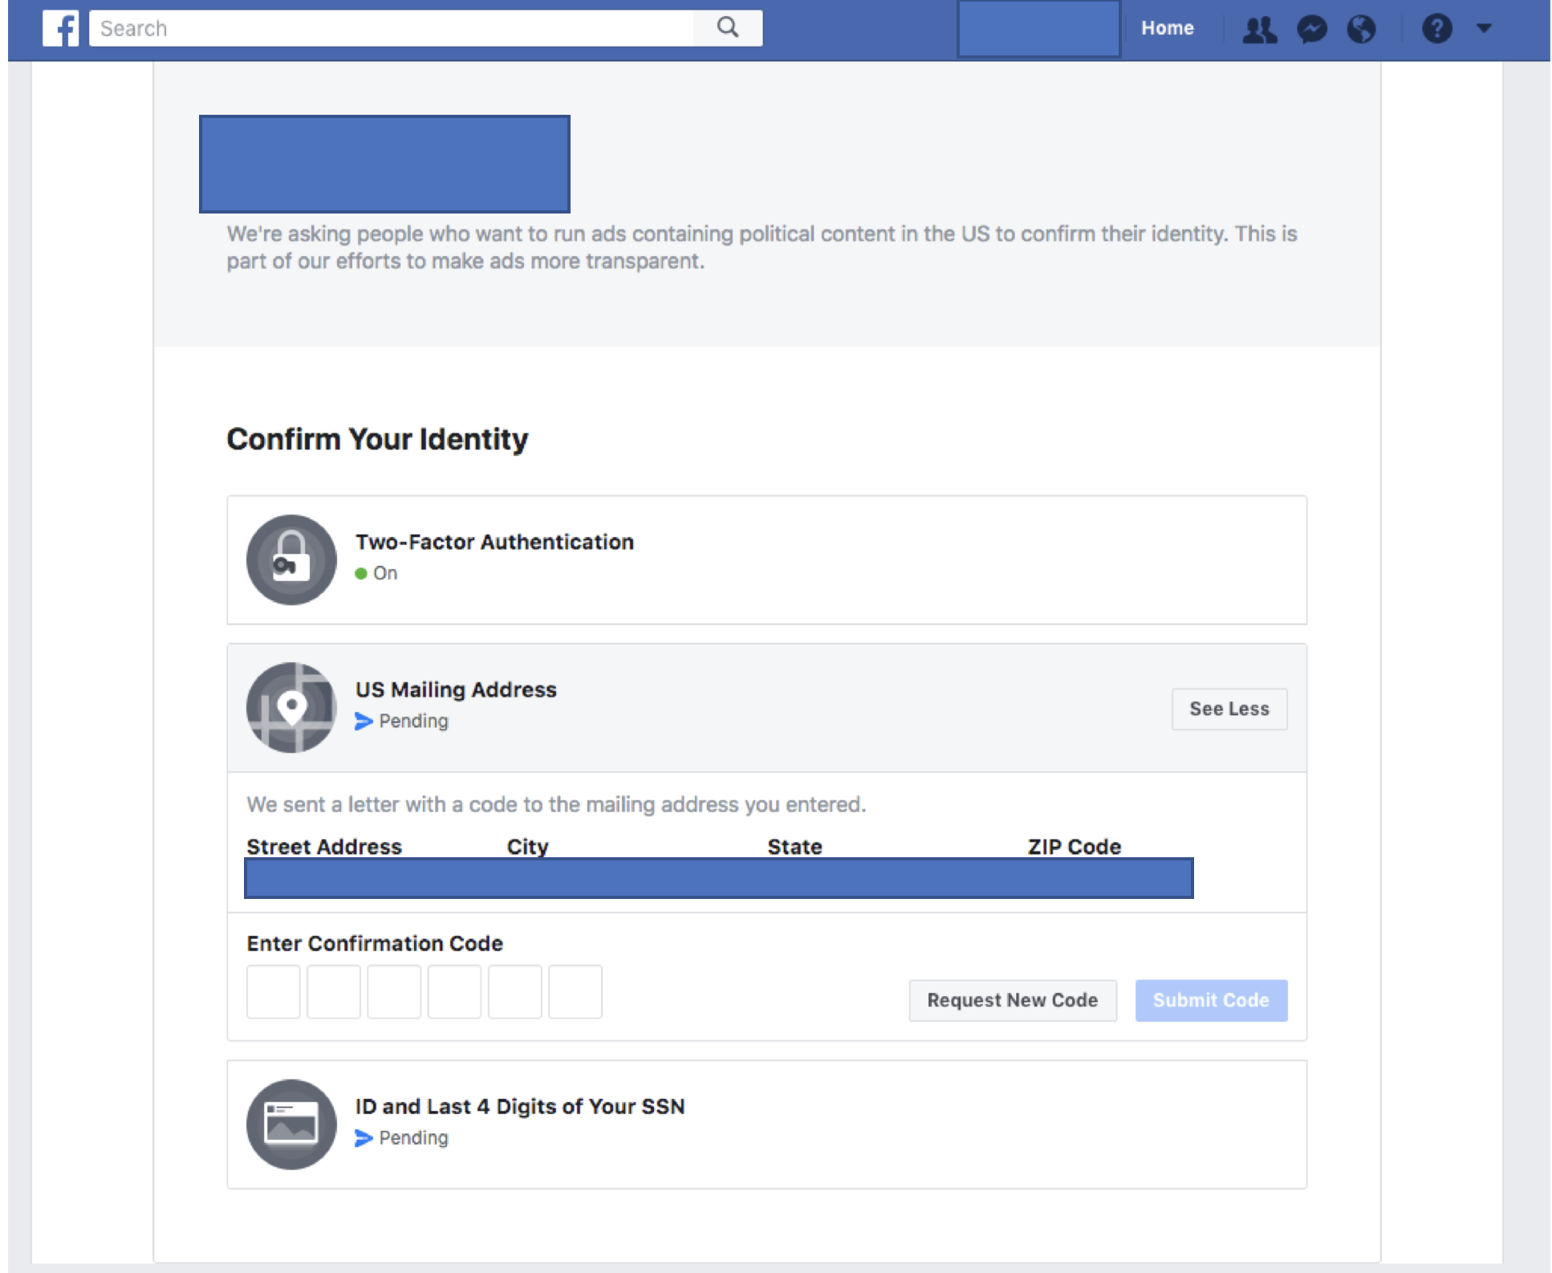The height and width of the screenshot is (1273, 1552).
Task: Click the search magnifying glass icon
Action: point(727,28)
